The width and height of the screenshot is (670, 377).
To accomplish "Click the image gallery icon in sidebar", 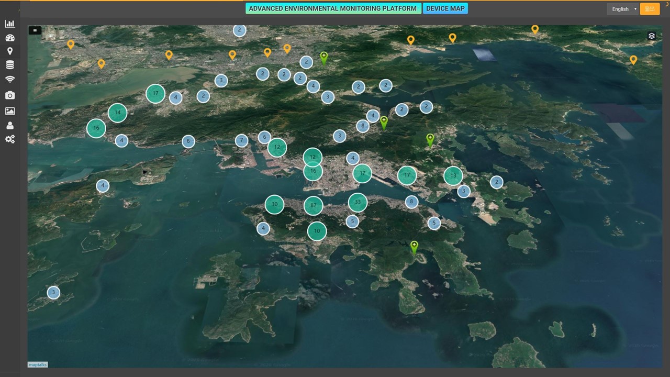I will point(10,111).
